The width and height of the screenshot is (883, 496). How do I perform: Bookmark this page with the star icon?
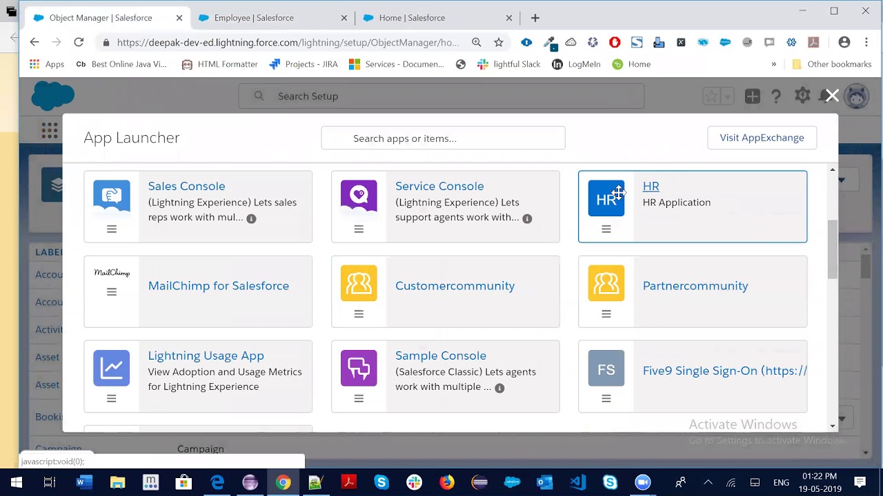pos(499,42)
